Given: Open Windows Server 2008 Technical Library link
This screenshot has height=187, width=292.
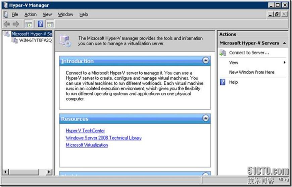Looking at the screenshot, I should (x=103, y=138).
